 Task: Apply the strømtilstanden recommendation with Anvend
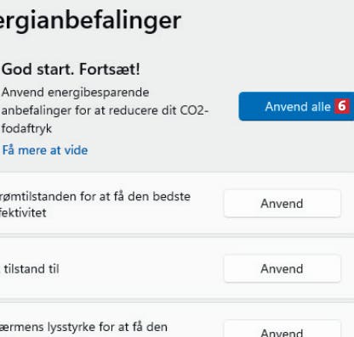(283, 204)
